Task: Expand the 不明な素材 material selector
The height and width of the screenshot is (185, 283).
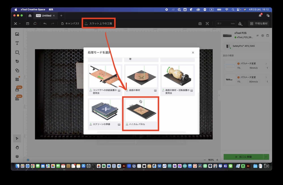Action: pyautogui.click(x=259, y=23)
